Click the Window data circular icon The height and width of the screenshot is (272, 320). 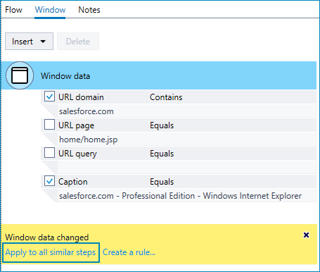click(x=20, y=75)
